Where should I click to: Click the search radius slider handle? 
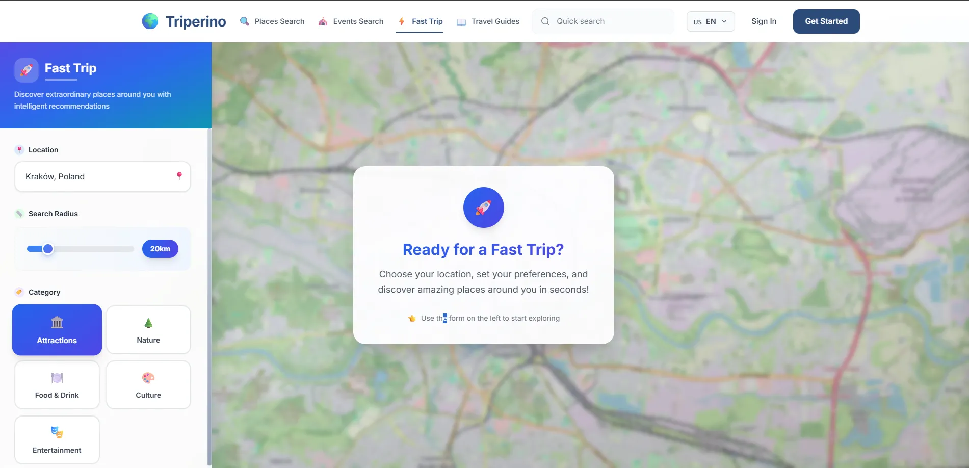[x=48, y=249]
